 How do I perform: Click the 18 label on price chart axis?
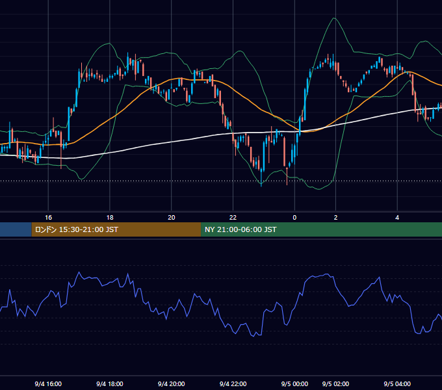click(x=110, y=218)
